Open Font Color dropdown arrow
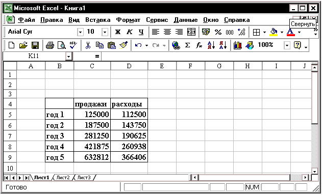Screen dimensions: 322x195 click(299, 32)
